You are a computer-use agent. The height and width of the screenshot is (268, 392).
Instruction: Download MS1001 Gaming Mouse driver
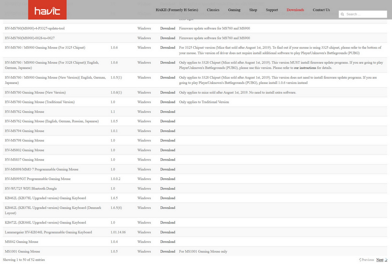[168, 251]
